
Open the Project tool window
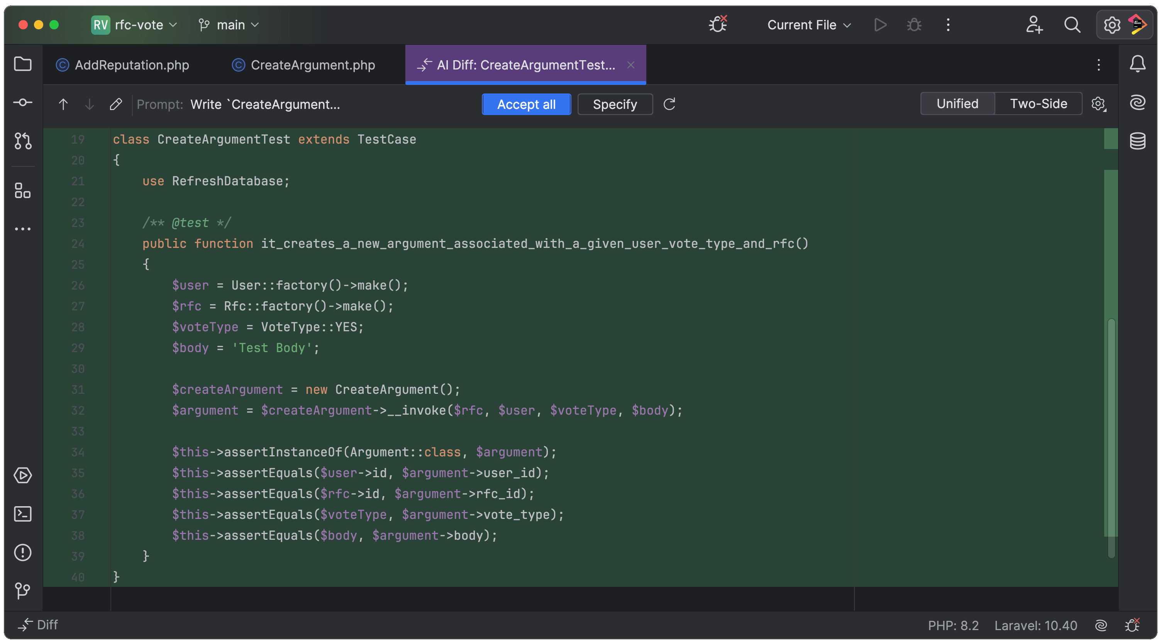(23, 64)
